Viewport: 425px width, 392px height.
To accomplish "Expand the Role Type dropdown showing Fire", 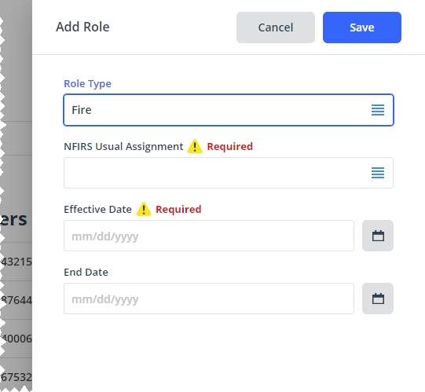I will click(229, 110).
